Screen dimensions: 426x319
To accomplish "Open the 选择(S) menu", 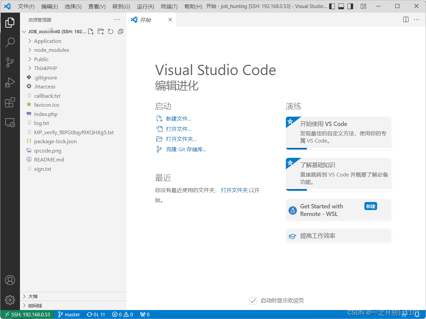I will click(x=73, y=6).
